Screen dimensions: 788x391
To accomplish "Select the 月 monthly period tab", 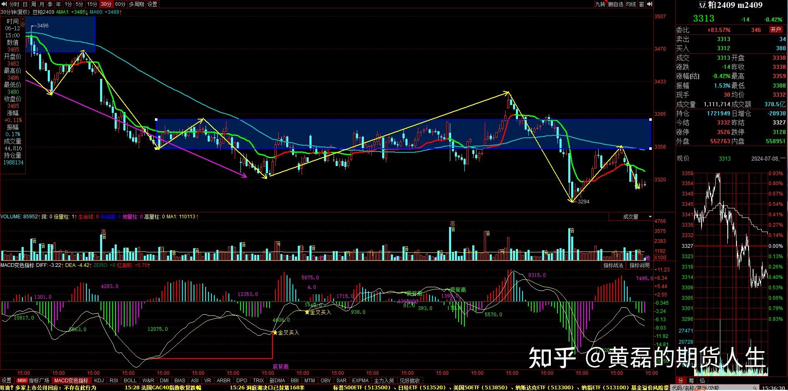I will click(42, 4).
